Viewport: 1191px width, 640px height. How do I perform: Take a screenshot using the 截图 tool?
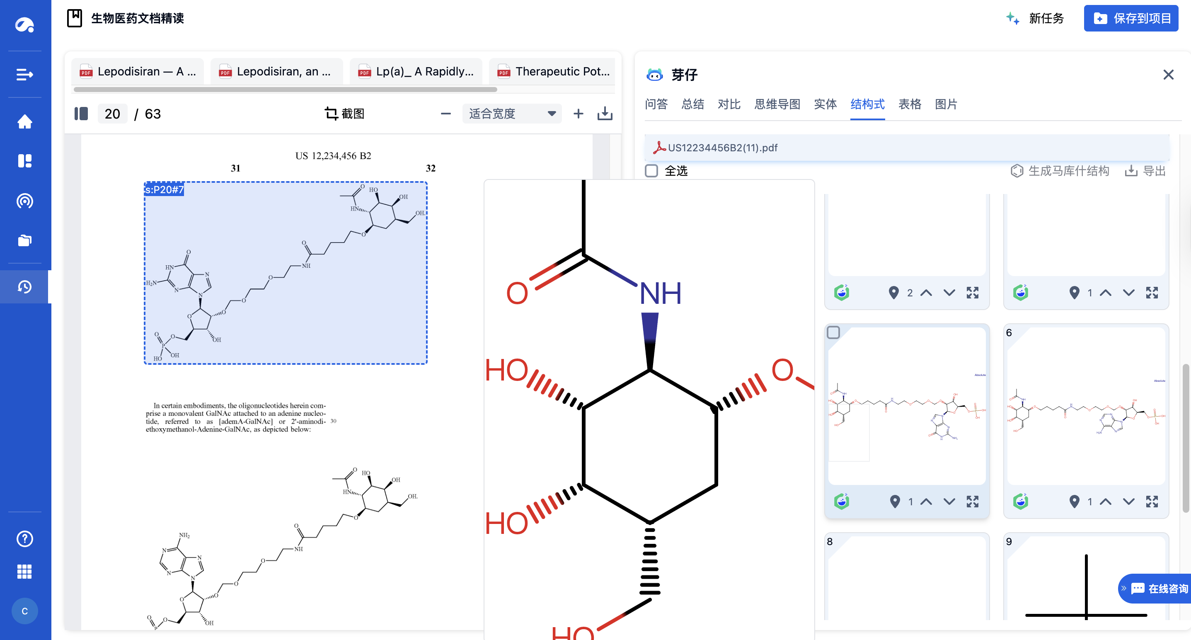click(x=344, y=113)
